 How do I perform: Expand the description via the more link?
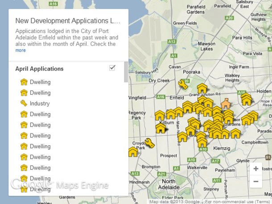coord(21,50)
